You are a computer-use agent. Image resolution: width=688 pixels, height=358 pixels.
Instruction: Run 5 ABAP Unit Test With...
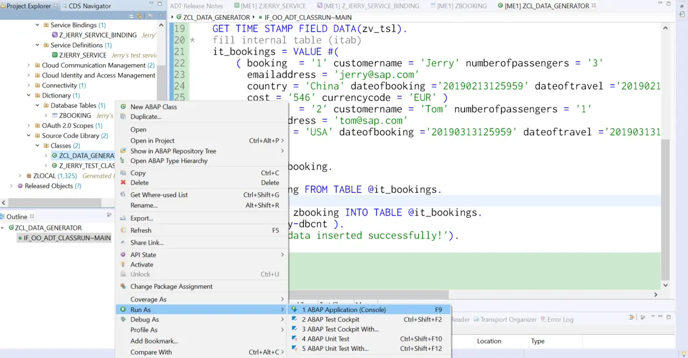370,349
